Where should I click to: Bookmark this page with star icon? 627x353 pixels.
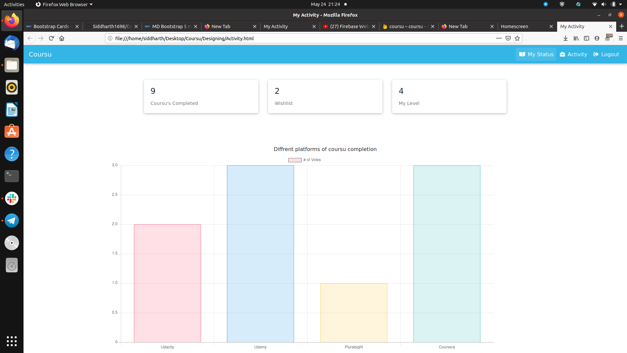(x=517, y=38)
